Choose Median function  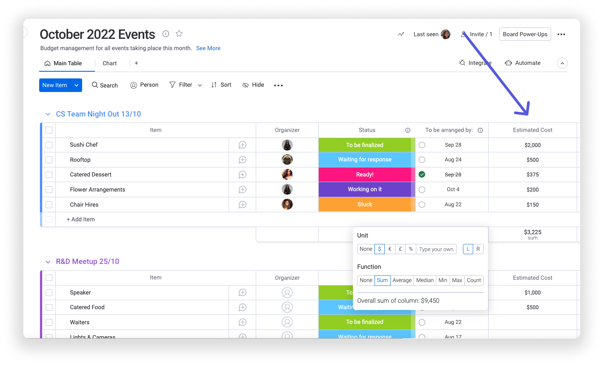tap(425, 280)
